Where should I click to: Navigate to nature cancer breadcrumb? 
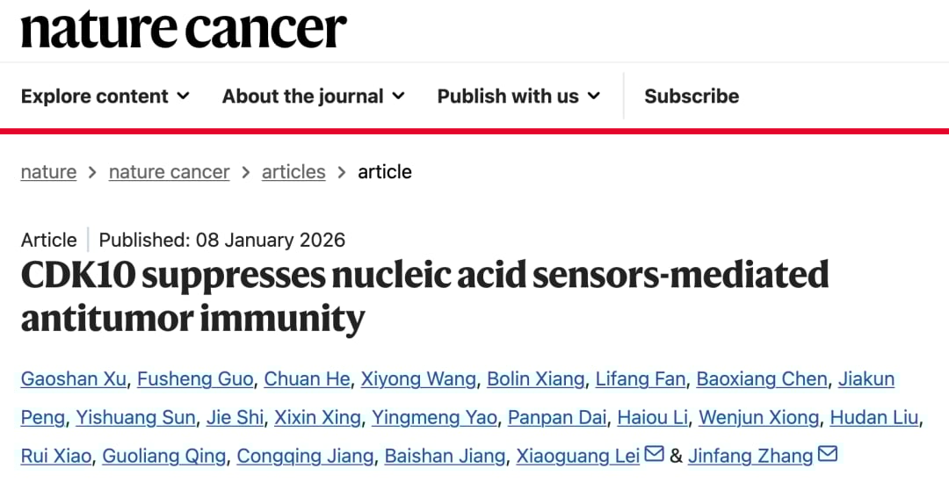[169, 171]
